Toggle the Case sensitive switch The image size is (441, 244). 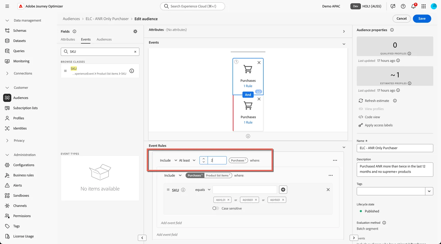(x=216, y=208)
